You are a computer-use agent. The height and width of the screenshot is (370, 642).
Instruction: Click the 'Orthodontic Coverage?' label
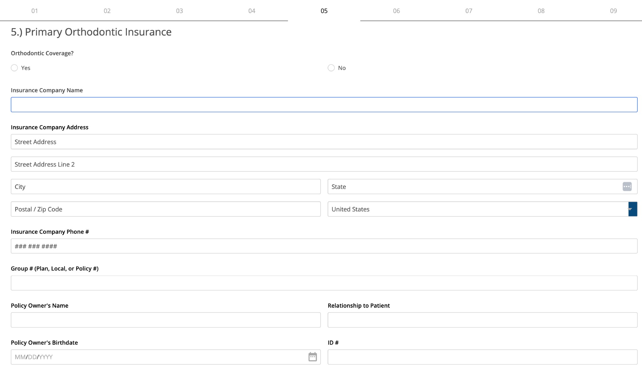42,53
